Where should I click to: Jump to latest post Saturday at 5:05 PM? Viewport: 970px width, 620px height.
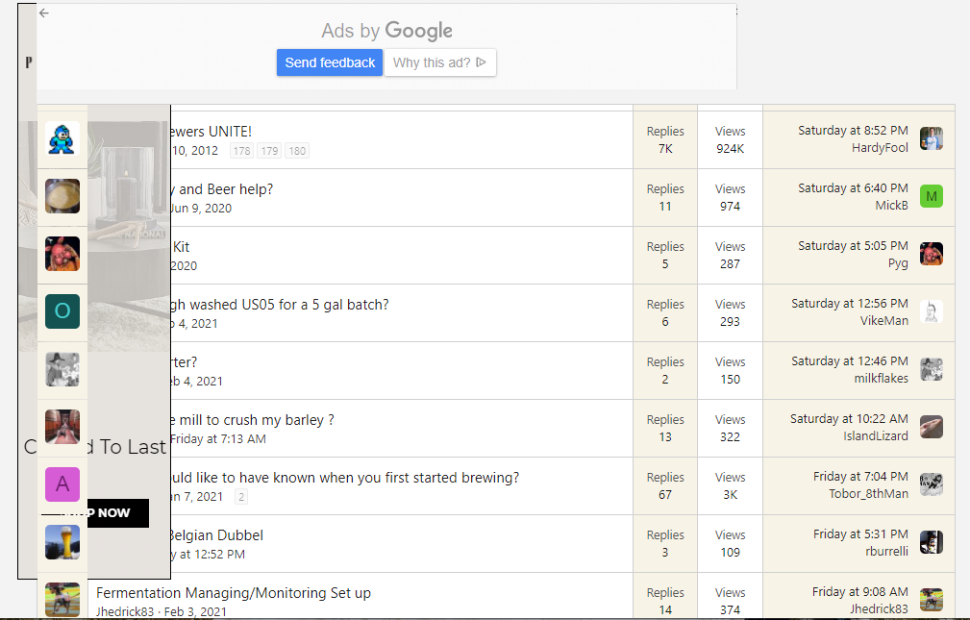(853, 246)
